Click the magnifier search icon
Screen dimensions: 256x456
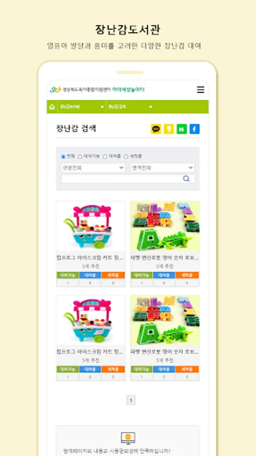pyautogui.click(x=186, y=179)
